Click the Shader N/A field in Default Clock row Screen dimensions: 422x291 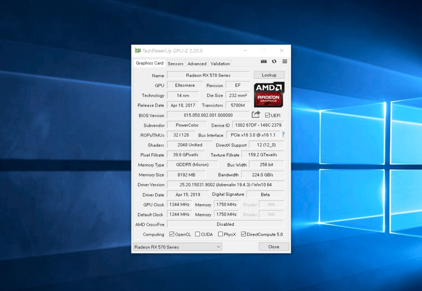271,214
